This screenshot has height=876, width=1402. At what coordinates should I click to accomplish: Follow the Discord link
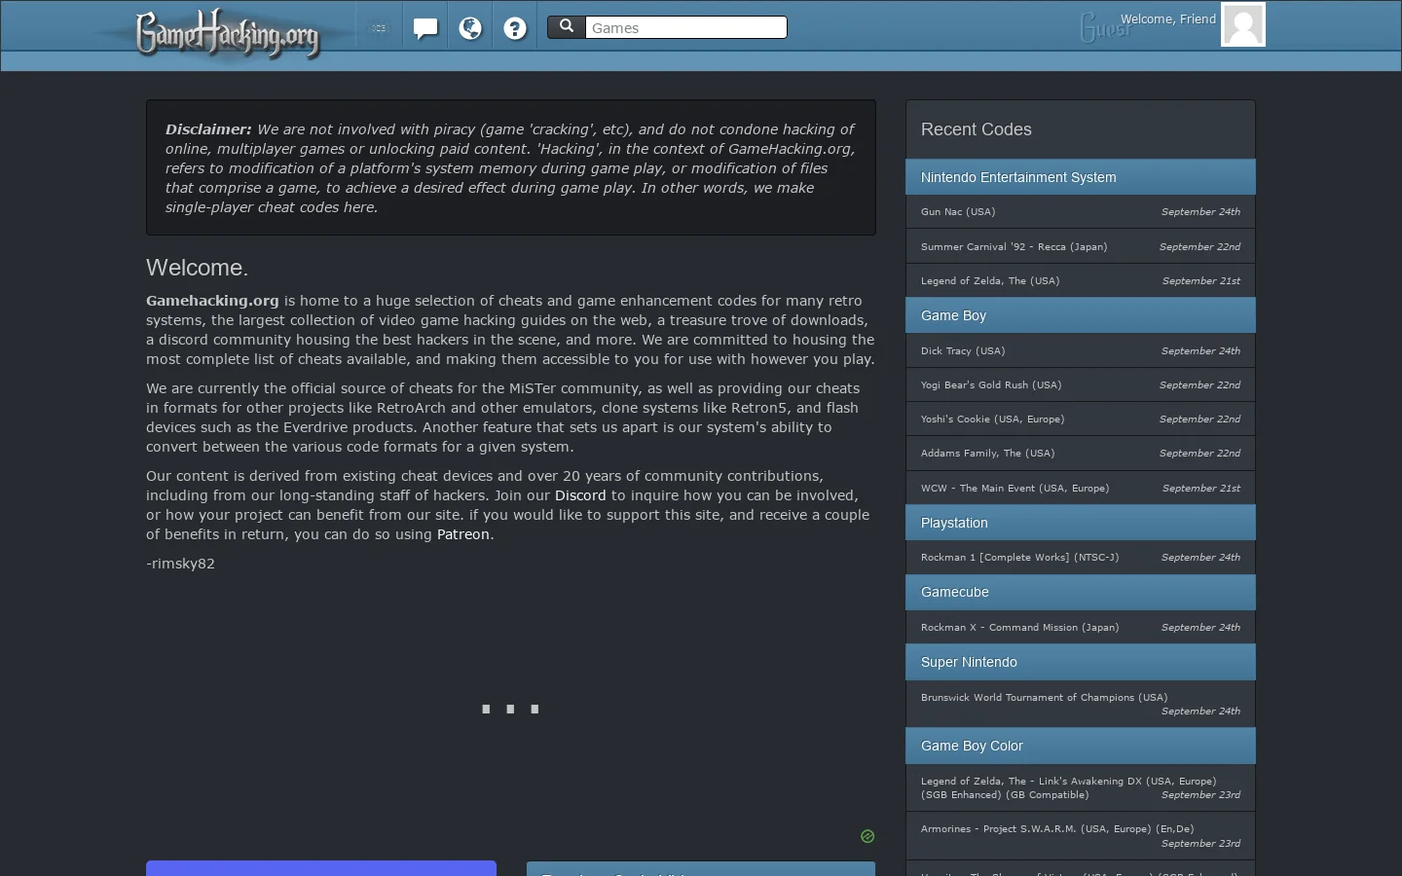pos(580,495)
